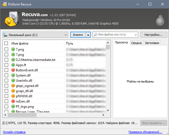Click the horizontal scrollbar thumb

point(22,115)
